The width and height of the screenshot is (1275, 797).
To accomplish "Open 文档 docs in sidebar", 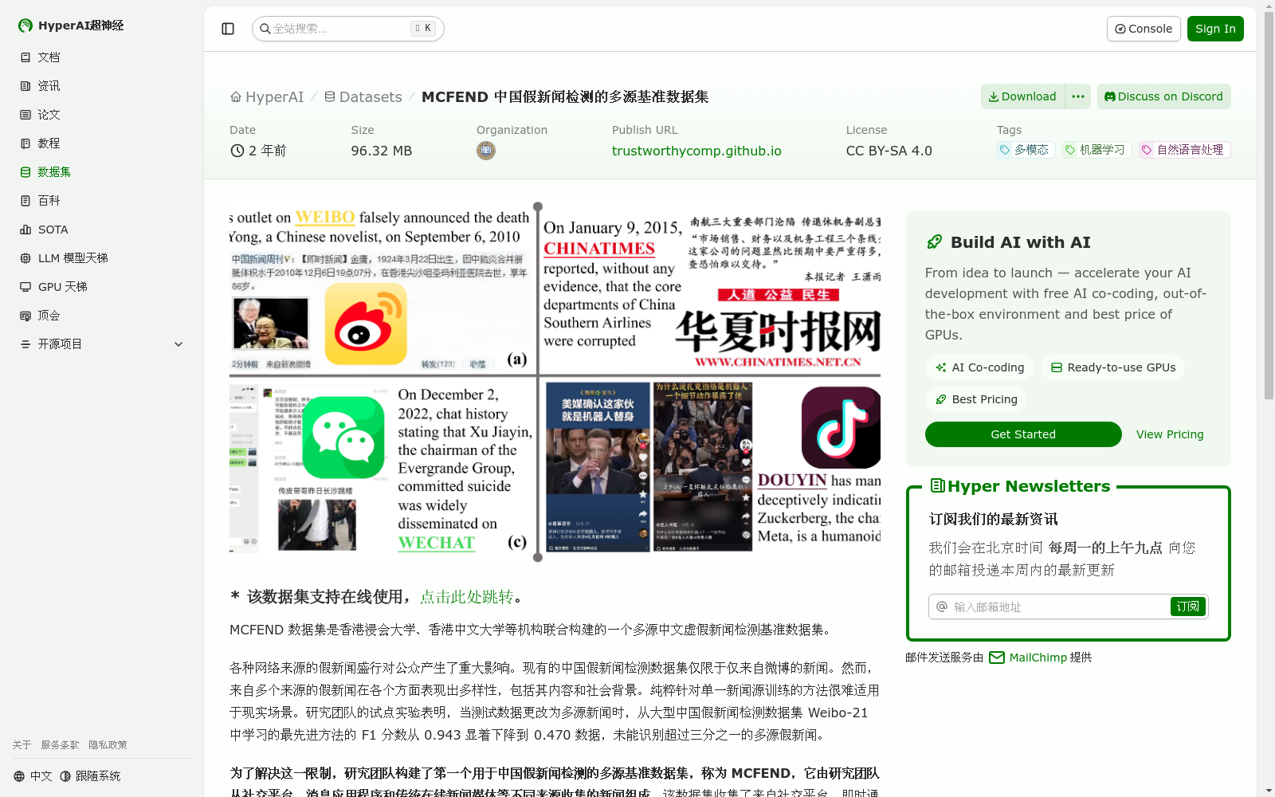I will 102,57.
